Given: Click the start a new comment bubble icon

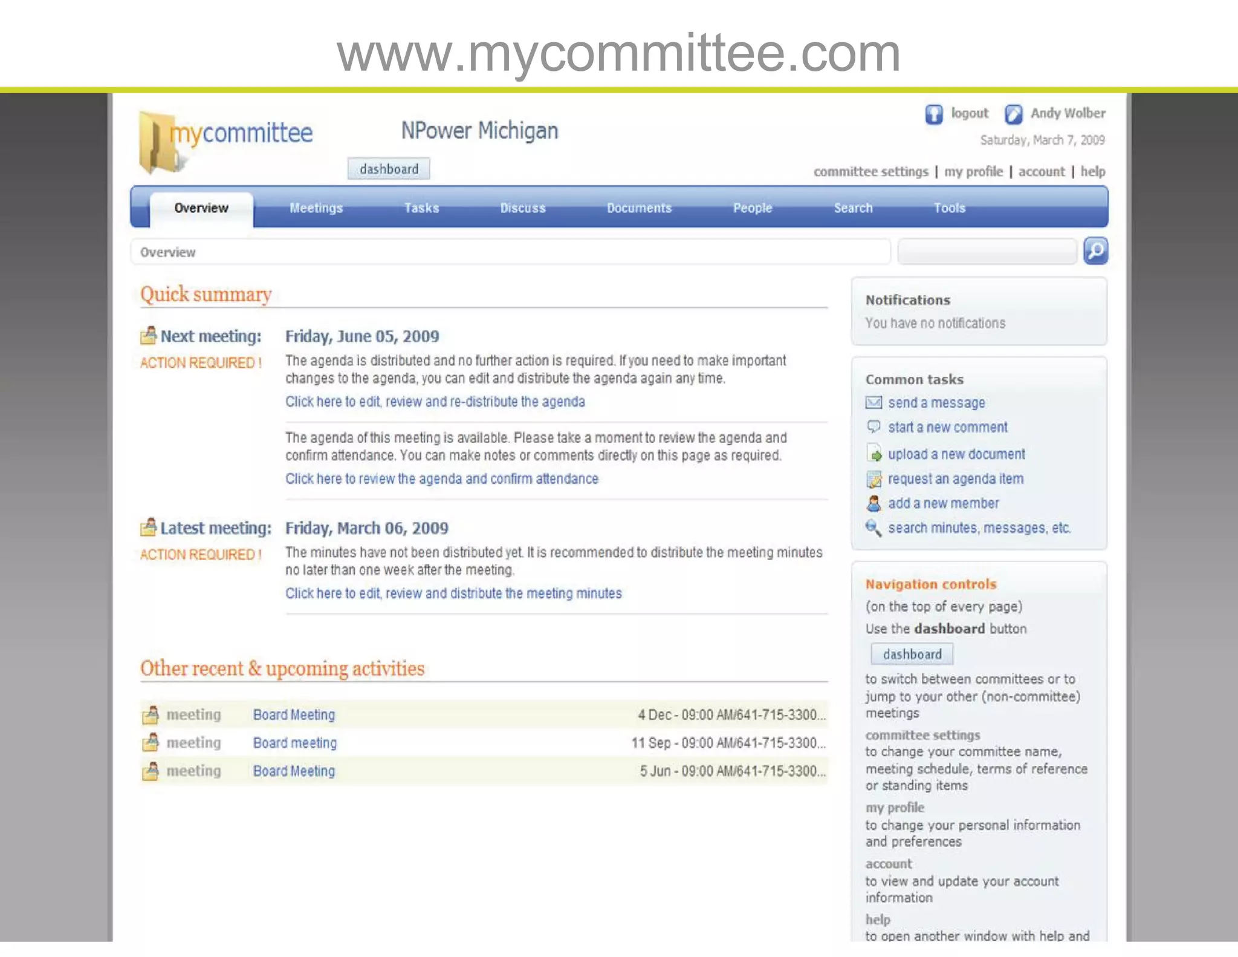Looking at the screenshot, I should tap(873, 427).
